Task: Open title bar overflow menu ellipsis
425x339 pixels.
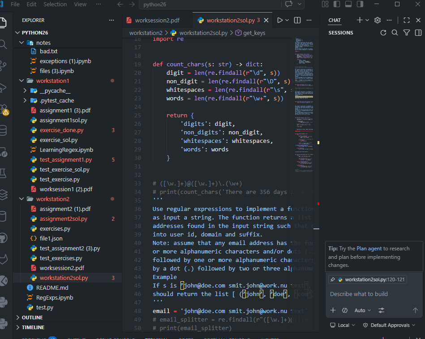Action: (x=99, y=4)
